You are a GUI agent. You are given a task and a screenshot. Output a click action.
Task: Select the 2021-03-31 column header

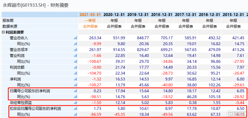90,15
